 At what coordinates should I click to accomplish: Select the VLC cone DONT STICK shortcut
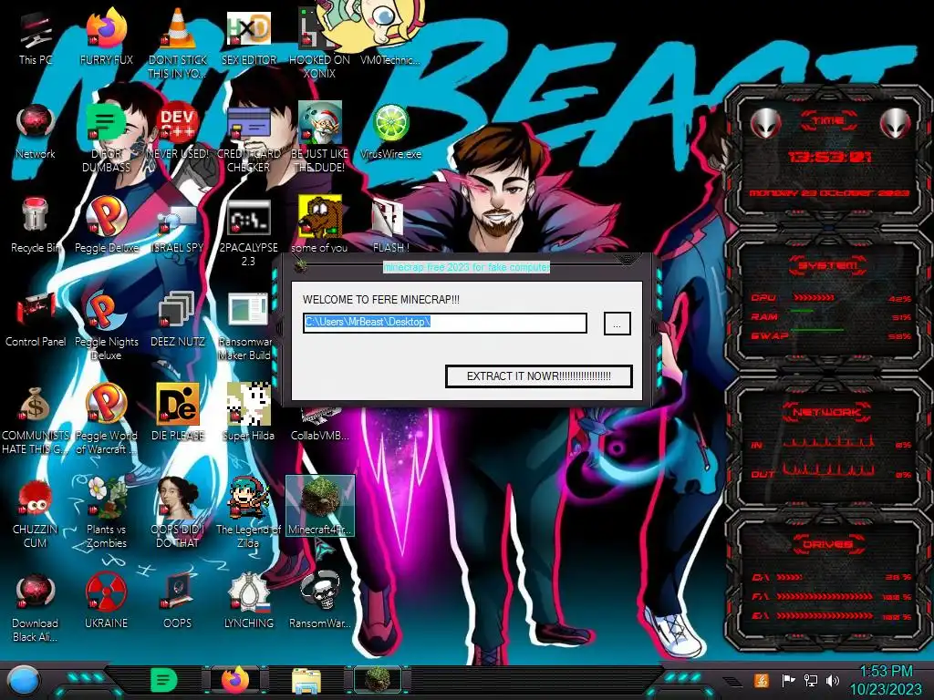[x=177, y=45]
